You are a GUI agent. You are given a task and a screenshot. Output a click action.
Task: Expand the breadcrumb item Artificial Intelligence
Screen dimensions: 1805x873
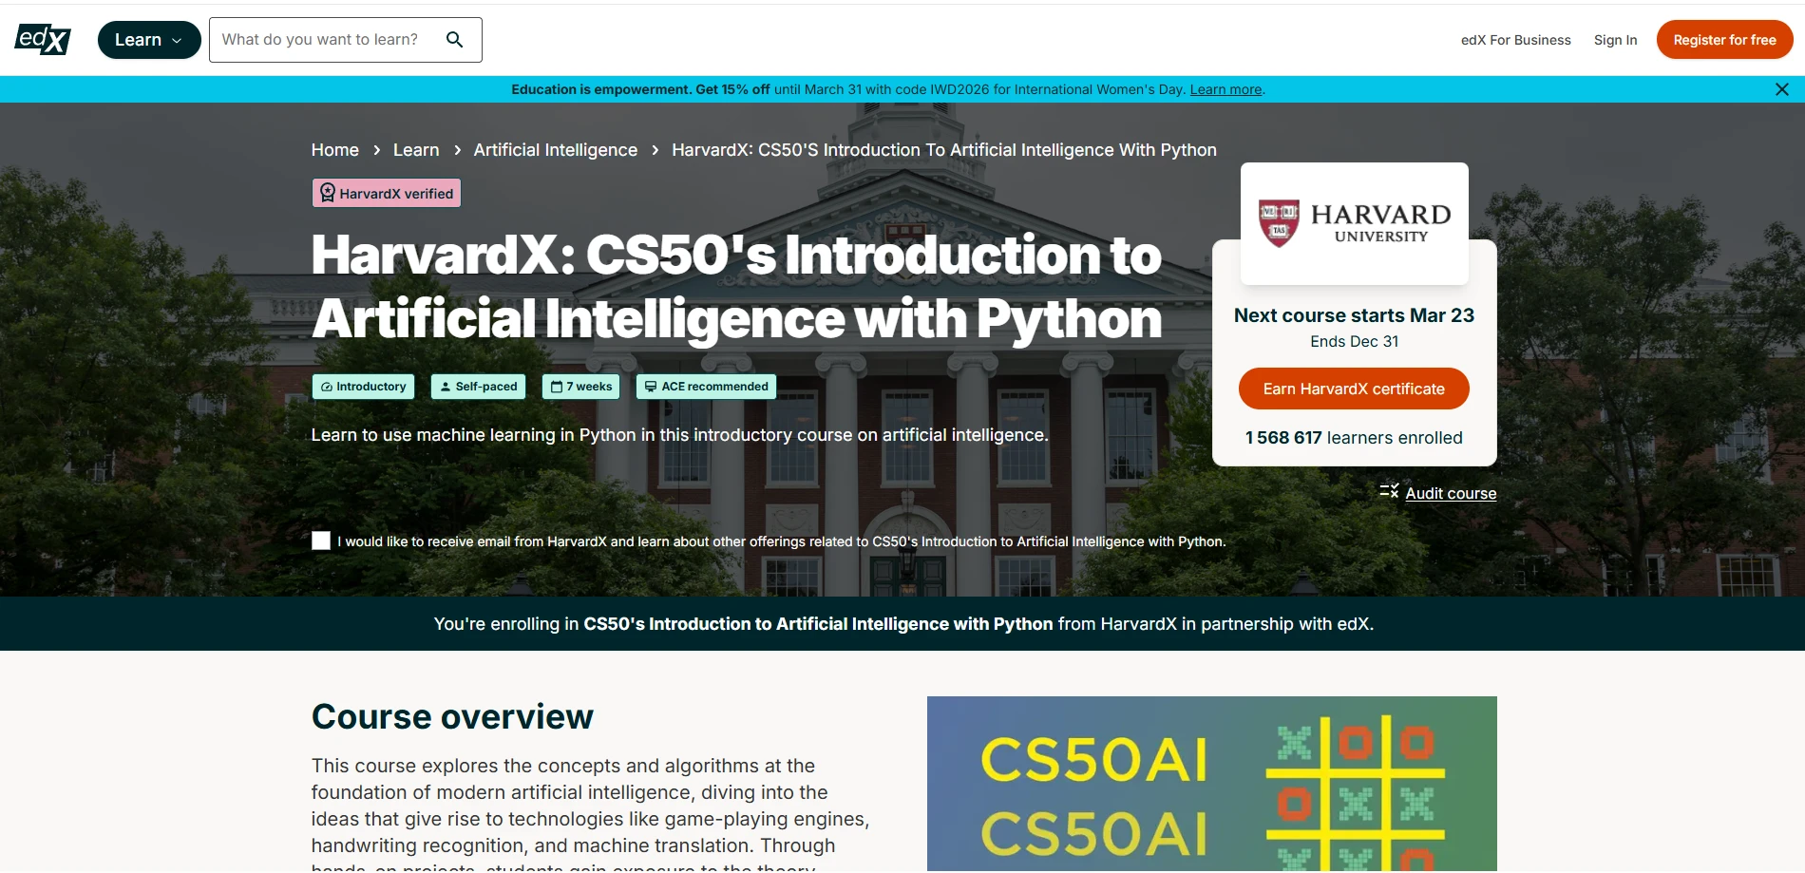pos(555,150)
